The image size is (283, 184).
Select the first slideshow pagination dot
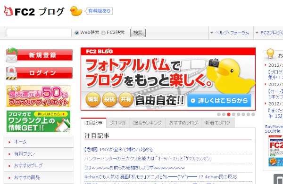pyautogui.click(x=219, y=114)
